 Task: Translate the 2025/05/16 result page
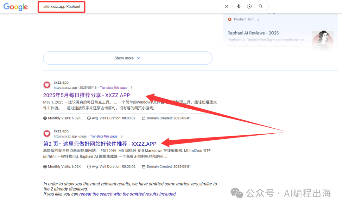click(114, 88)
